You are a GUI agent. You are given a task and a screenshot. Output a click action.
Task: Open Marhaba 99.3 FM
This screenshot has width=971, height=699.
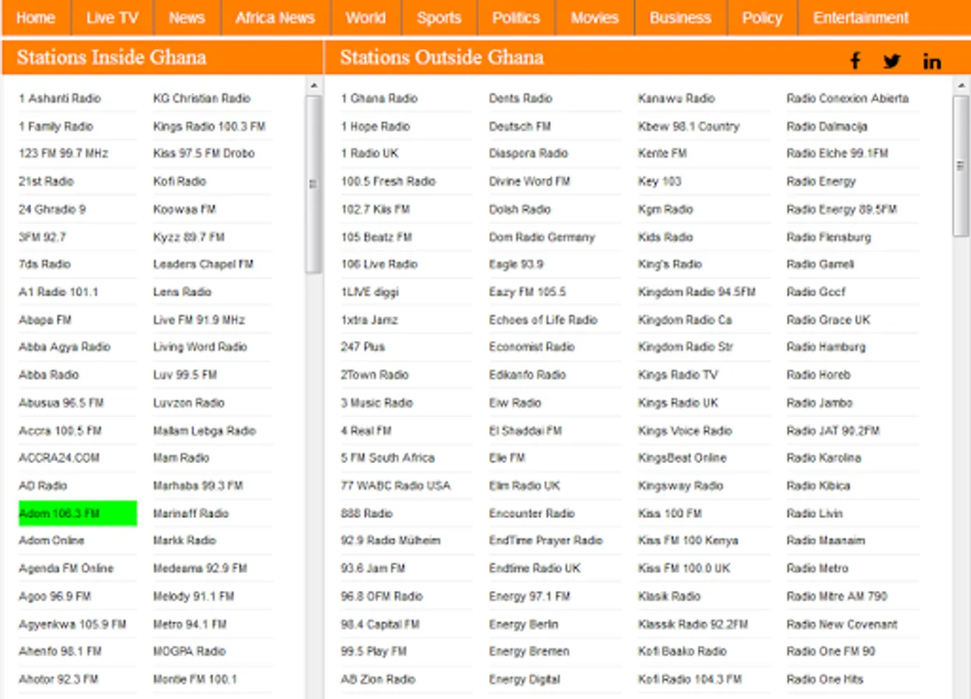[x=197, y=485]
